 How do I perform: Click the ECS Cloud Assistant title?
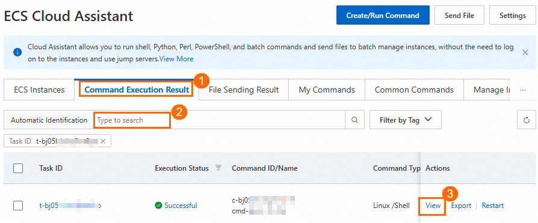69,16
